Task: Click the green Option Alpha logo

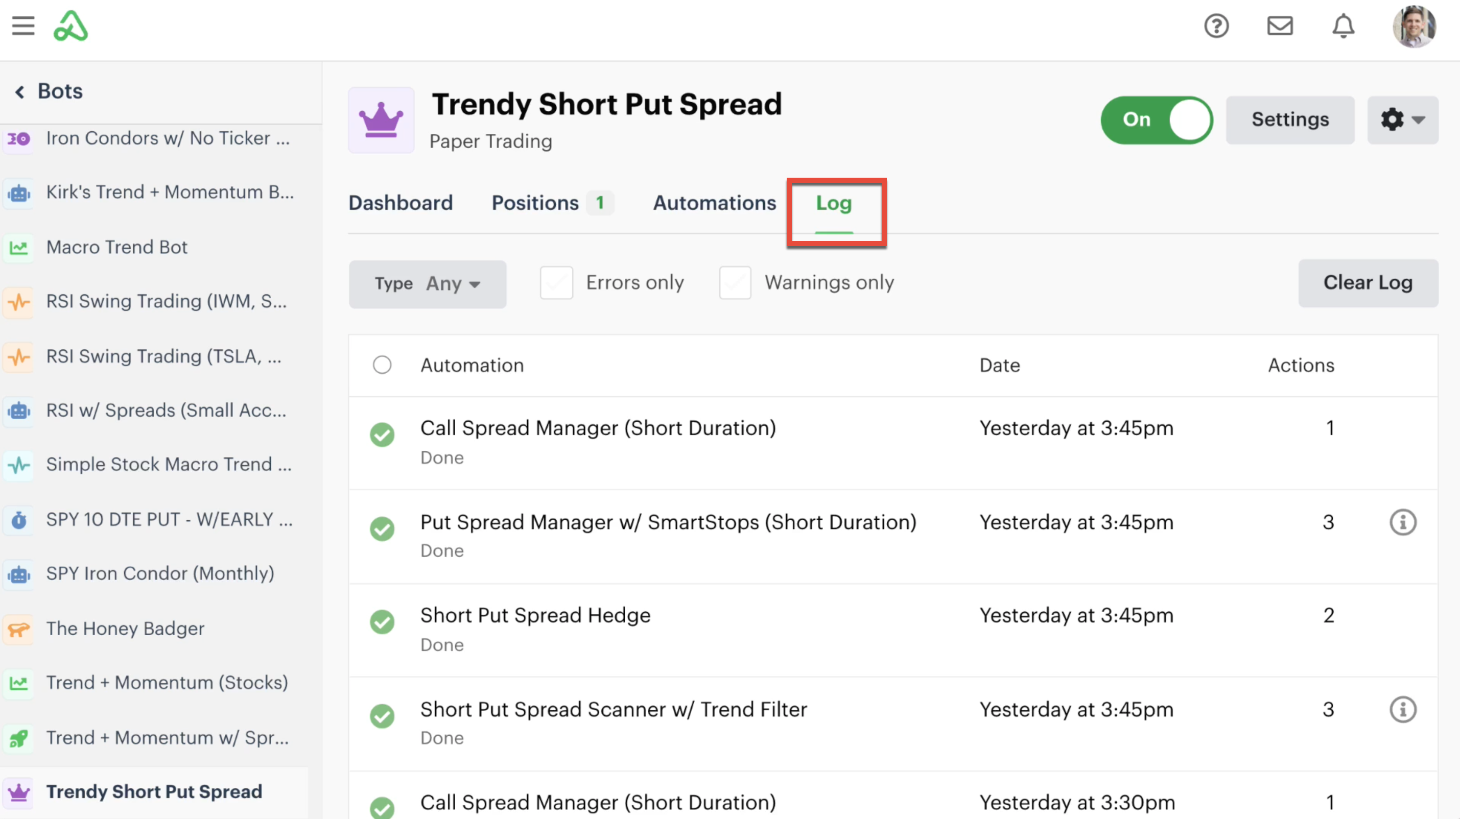Action: [71, 26]
